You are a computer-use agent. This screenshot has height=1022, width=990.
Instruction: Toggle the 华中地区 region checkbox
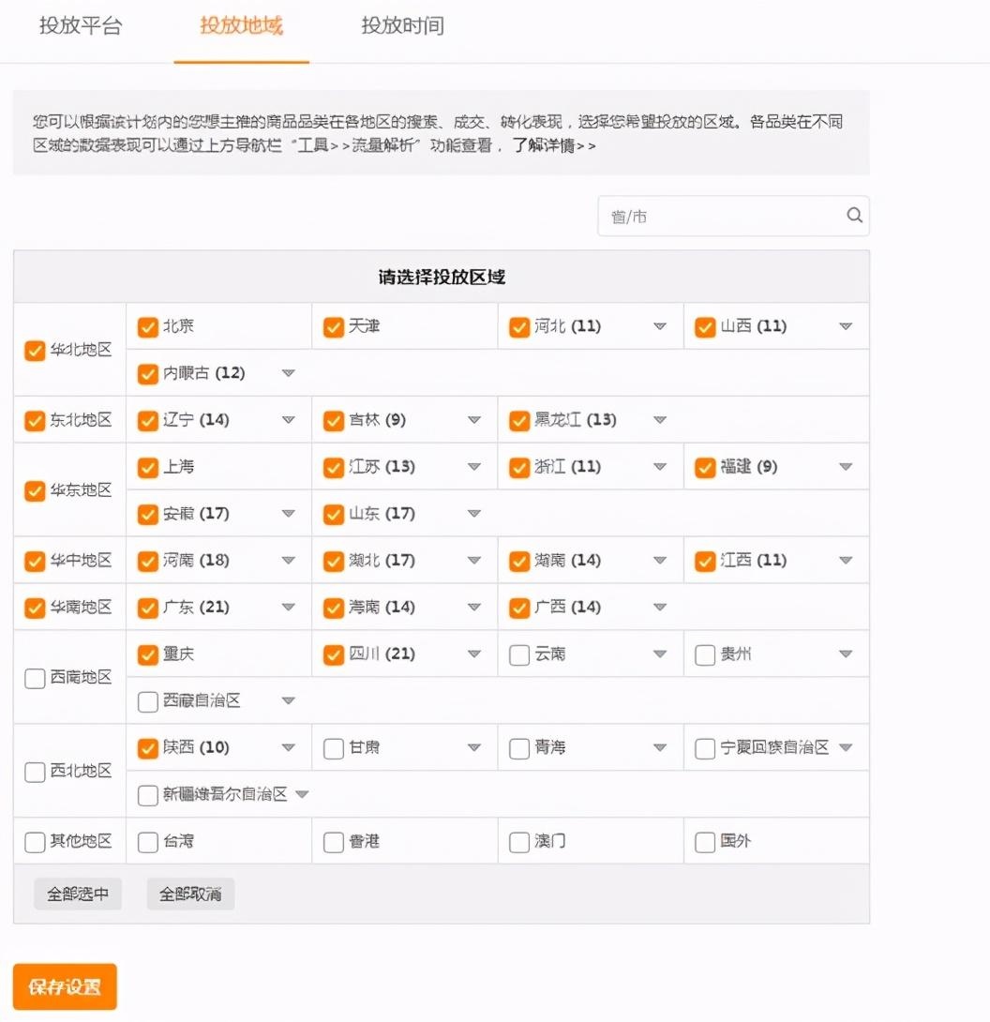pyautogui.click(x=35, y=561)
